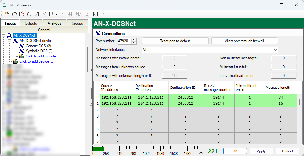Image resolution: width=304 pixels, height=156 pixels.
Task: Select Generic DCS (2) module
Action: pos(38,46)
